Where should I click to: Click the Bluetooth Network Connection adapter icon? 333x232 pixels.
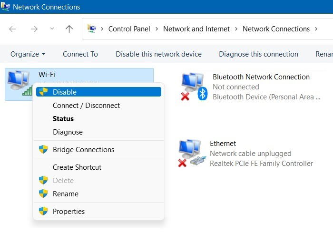pyautogui.click(x=194, y=87)
